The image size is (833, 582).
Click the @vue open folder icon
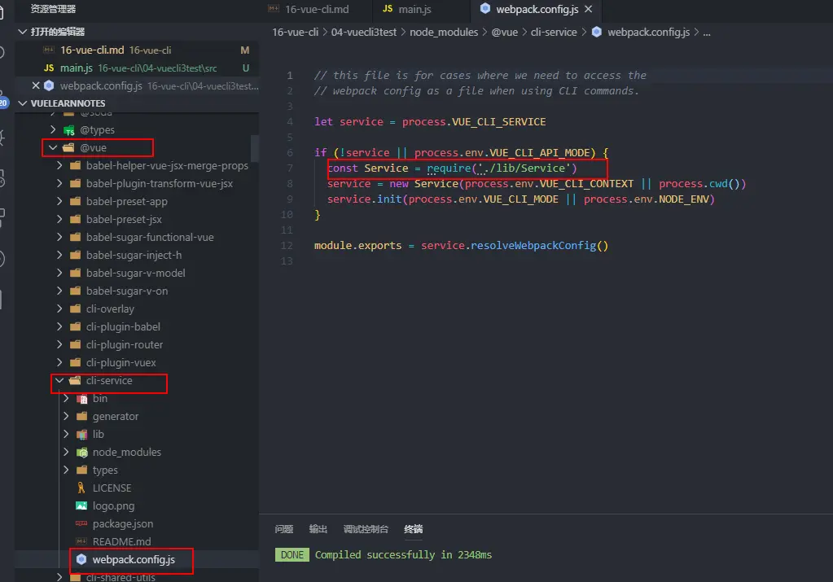[x=69, y=147]
